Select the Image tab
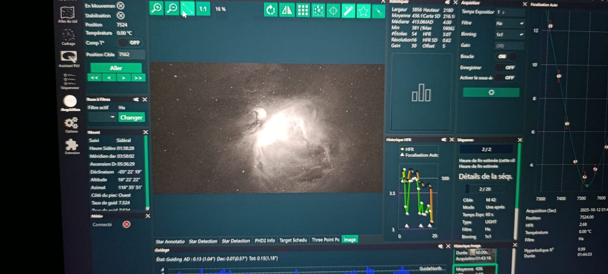Screen dimensions: 608x274 point(350,239)
